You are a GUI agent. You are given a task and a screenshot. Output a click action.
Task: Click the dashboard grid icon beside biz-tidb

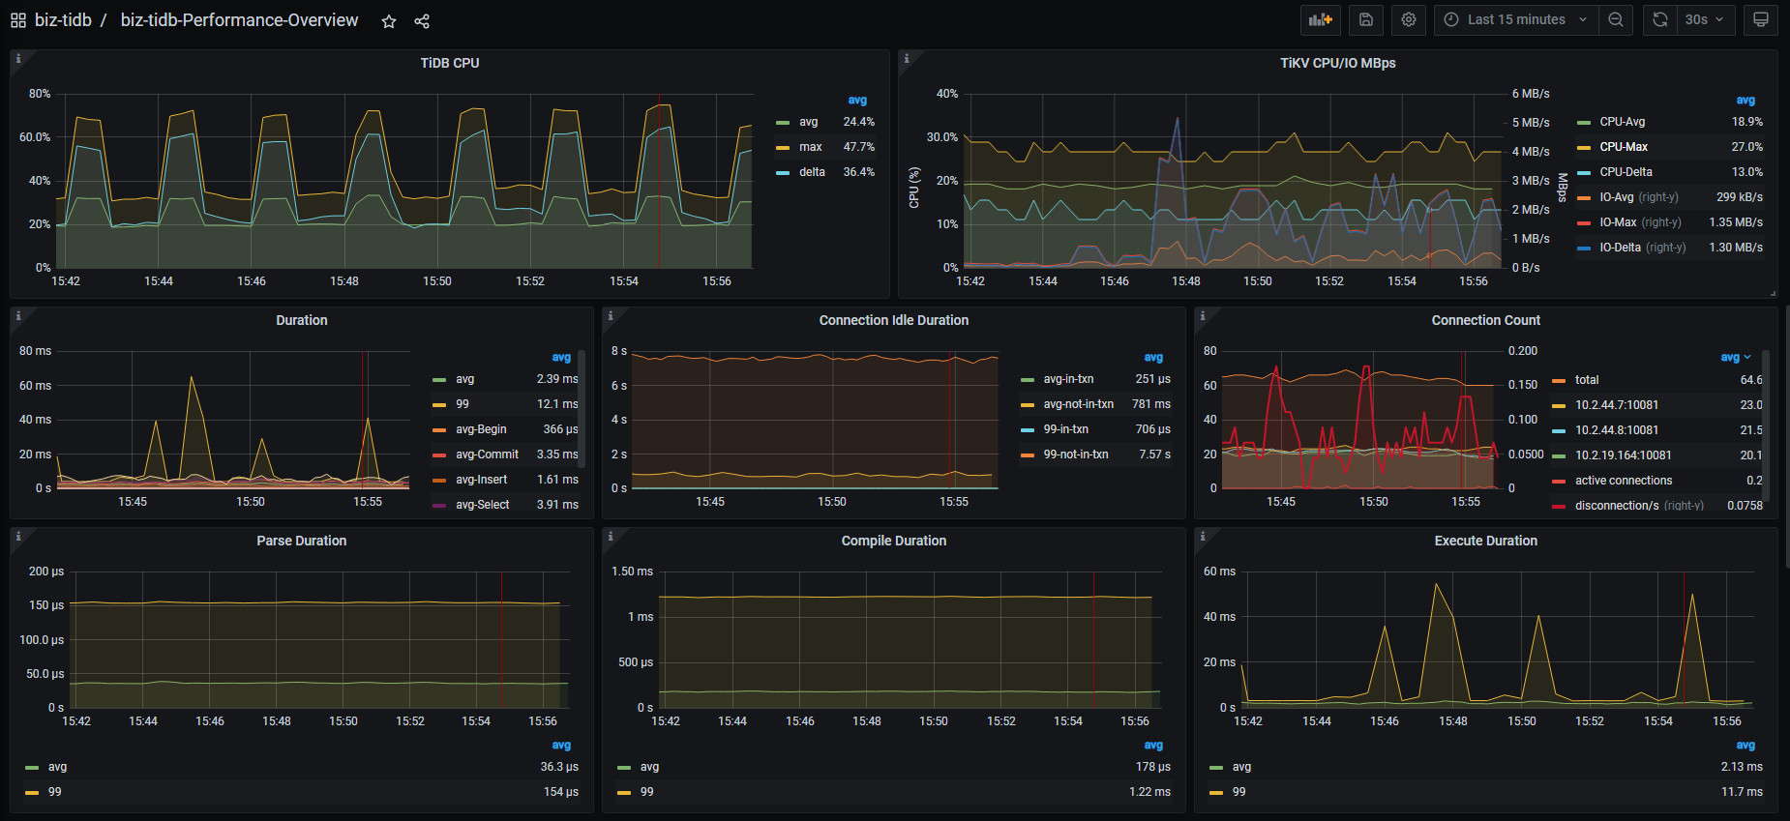18,20
